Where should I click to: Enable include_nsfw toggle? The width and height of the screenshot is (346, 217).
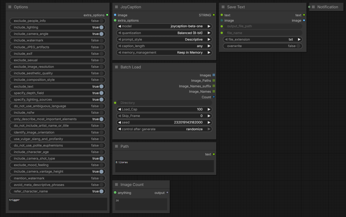coord(57,112)
